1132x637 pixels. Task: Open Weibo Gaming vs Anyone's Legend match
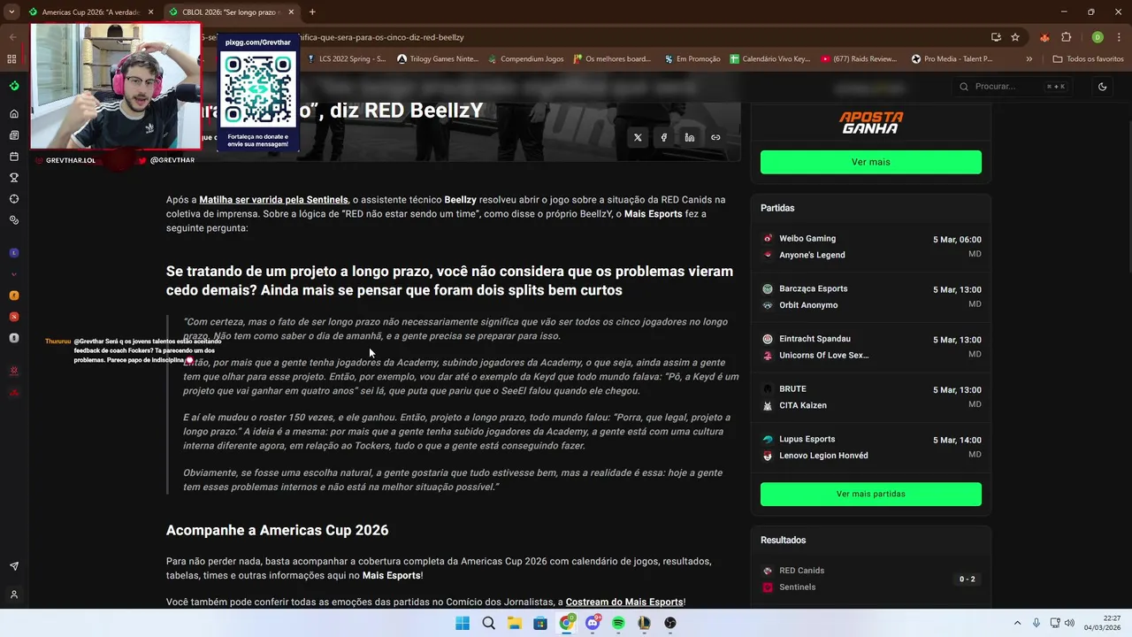coord(871,247)
